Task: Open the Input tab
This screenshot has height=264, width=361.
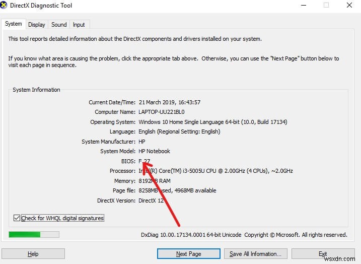Action: click(x=79, y=25)
